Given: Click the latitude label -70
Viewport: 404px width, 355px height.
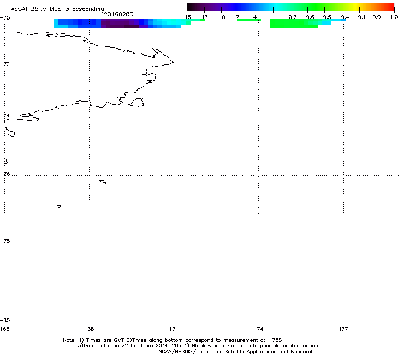Looking at the screenshot, I should [5, 18].
